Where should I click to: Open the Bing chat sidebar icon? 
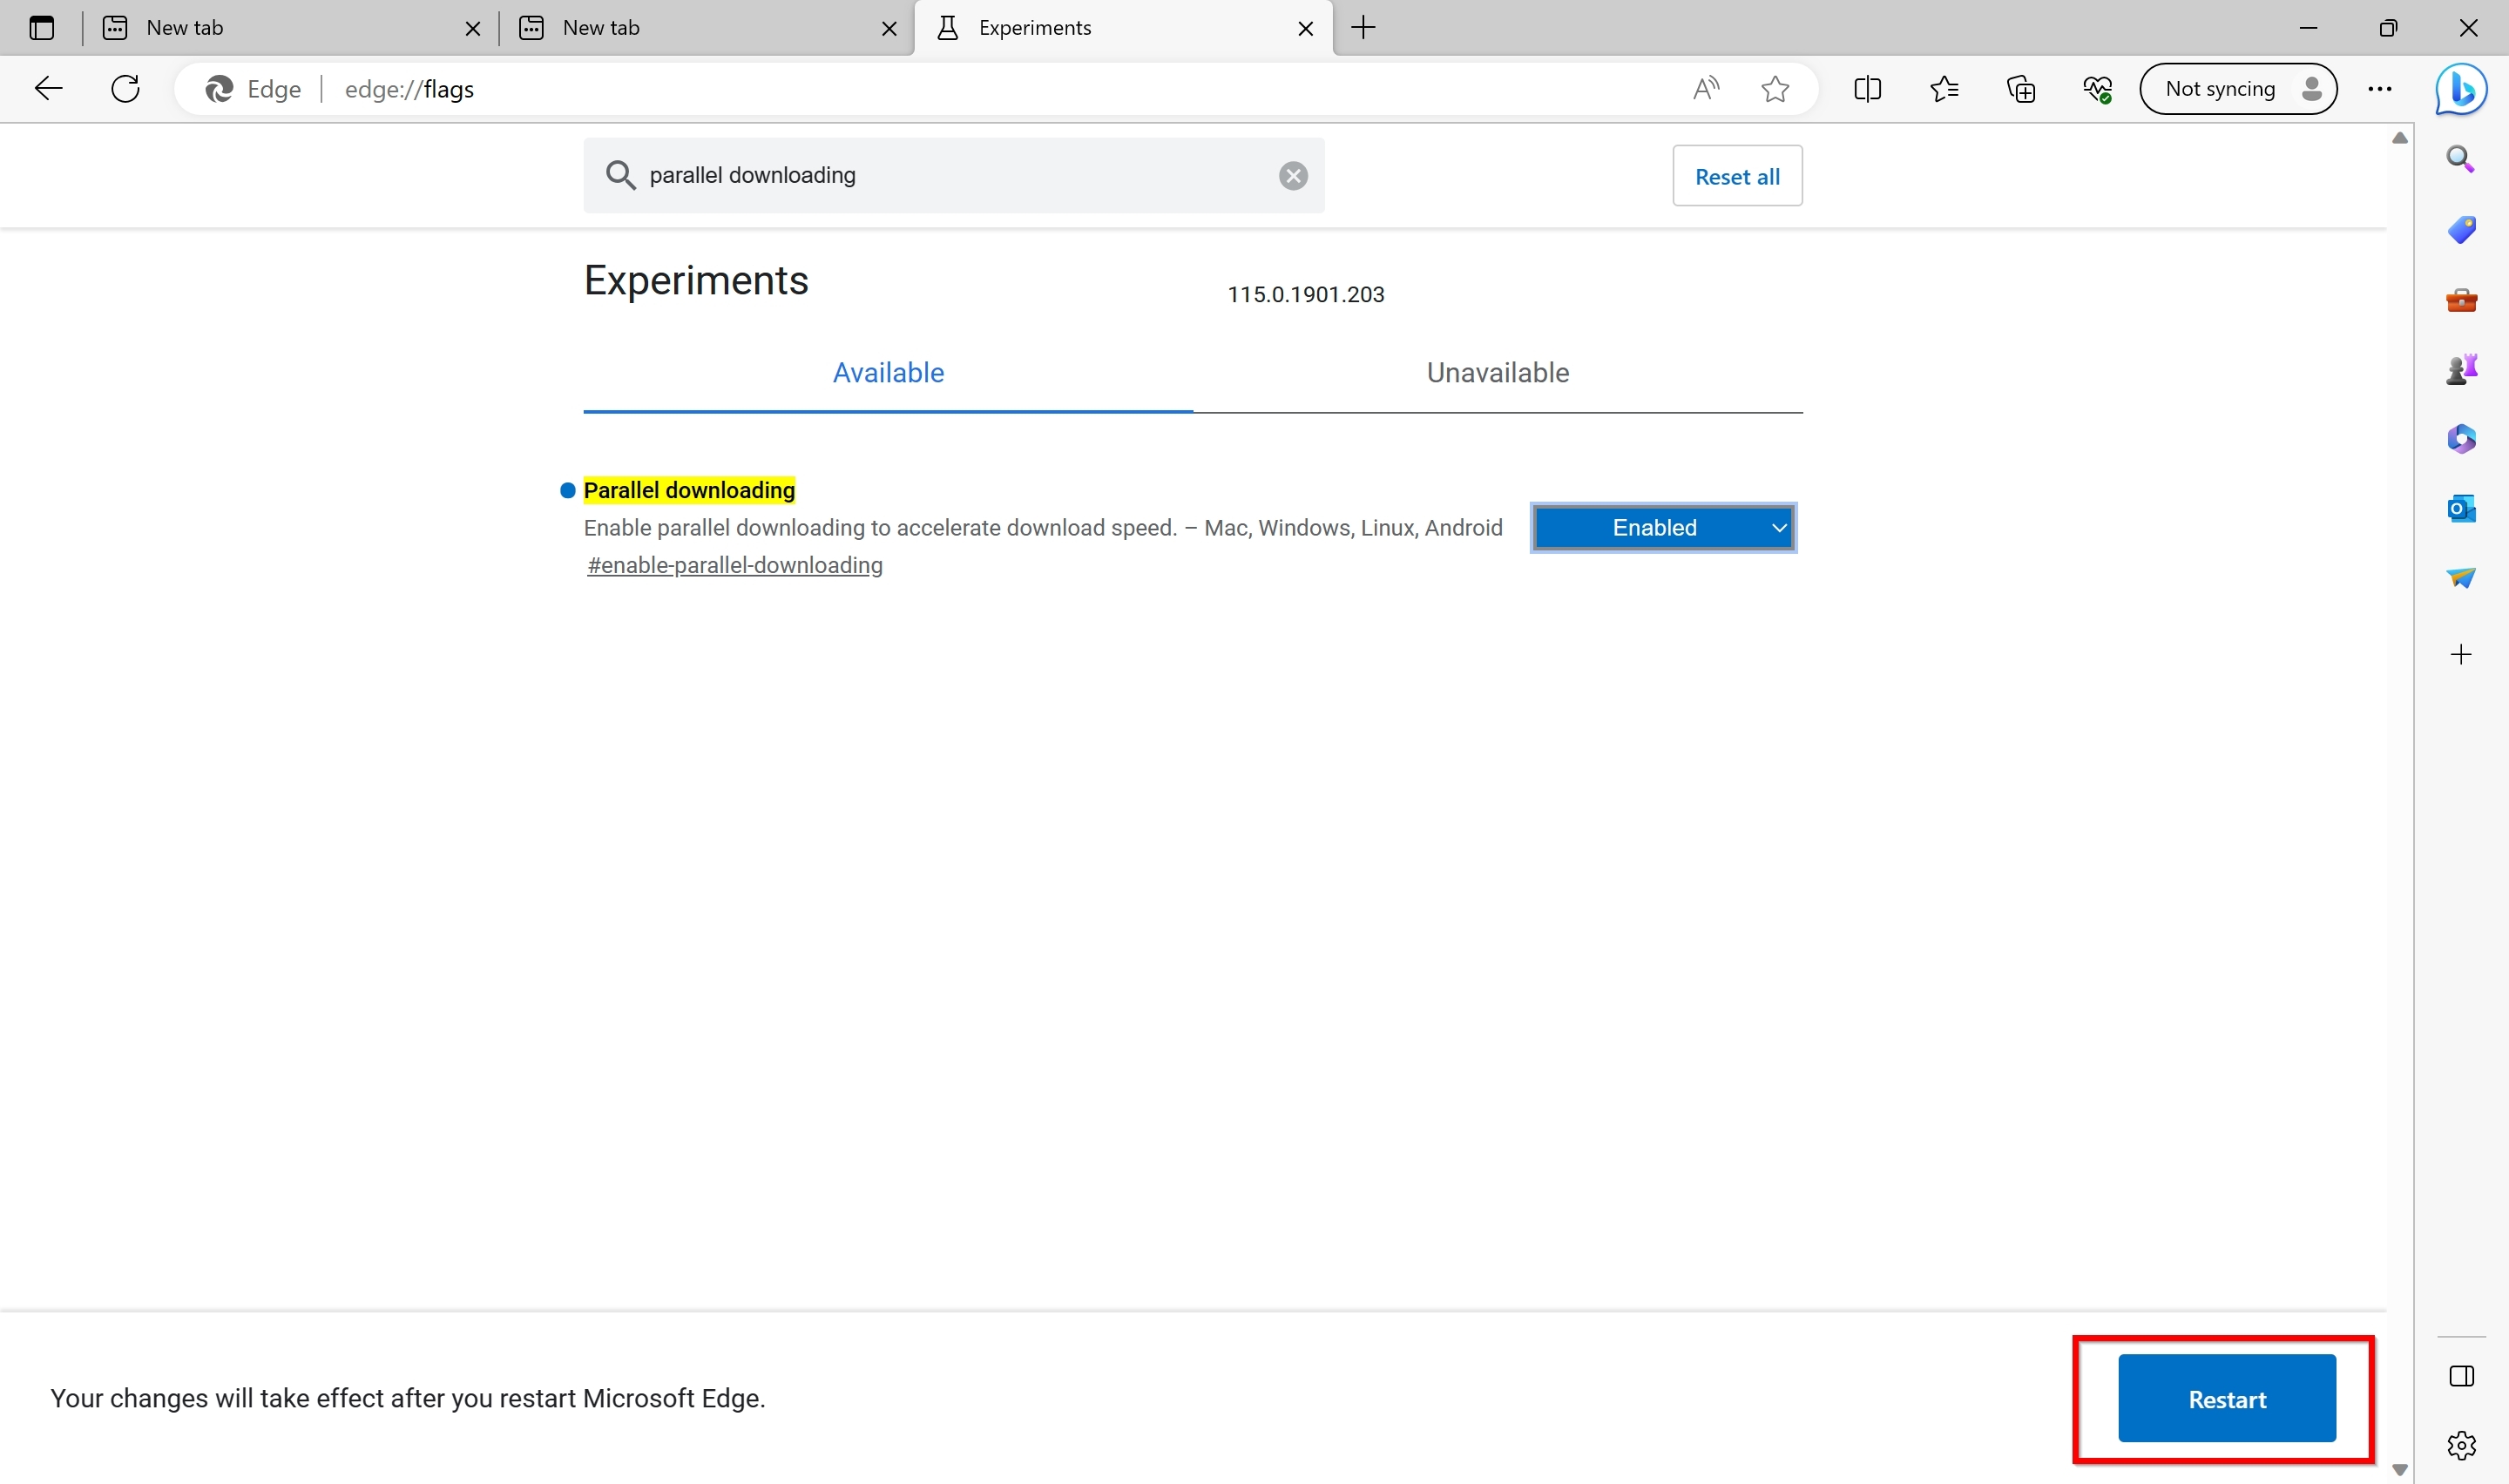[2461, 89]
